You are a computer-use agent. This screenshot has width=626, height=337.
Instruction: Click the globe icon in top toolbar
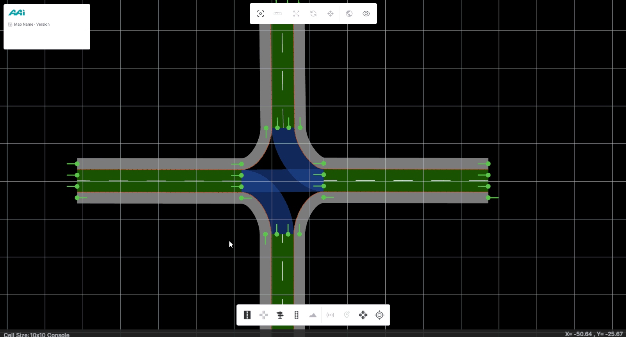[x=349, y=14]
